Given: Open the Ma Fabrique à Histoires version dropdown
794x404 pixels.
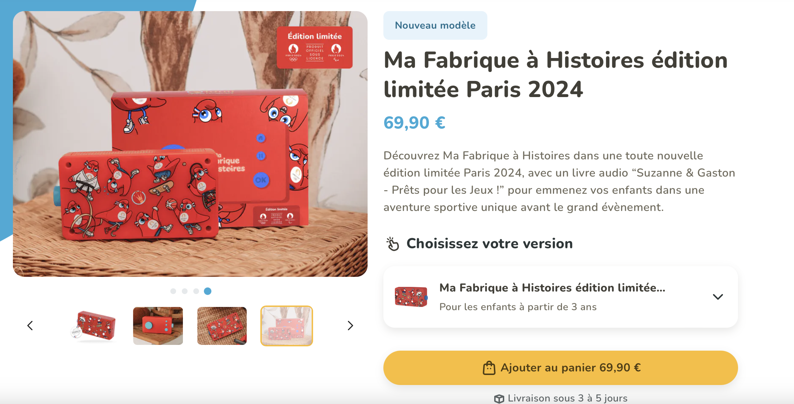Looking at the screenshot, I should coord(552,297).
